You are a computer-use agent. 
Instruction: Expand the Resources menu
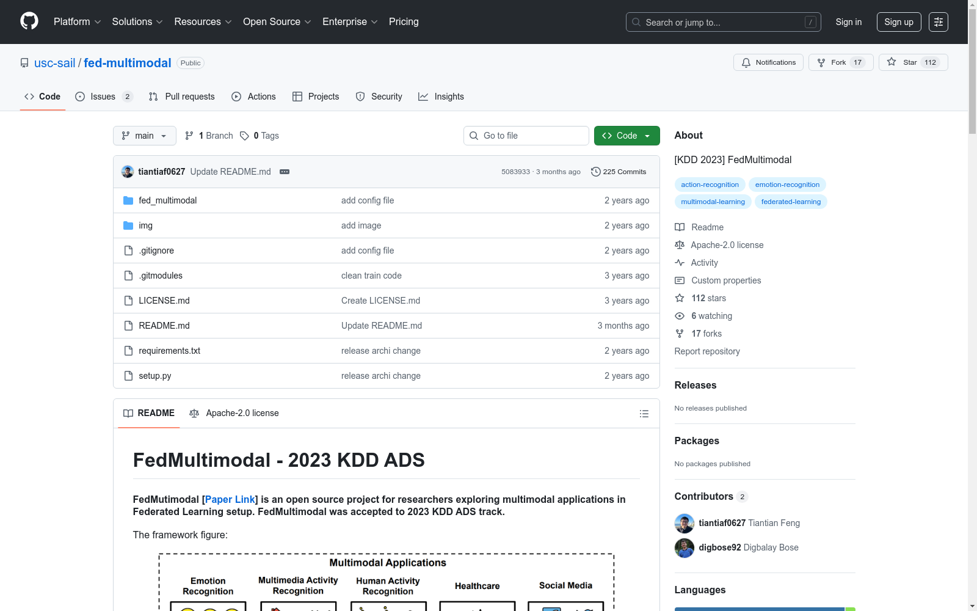pos(203,22)
